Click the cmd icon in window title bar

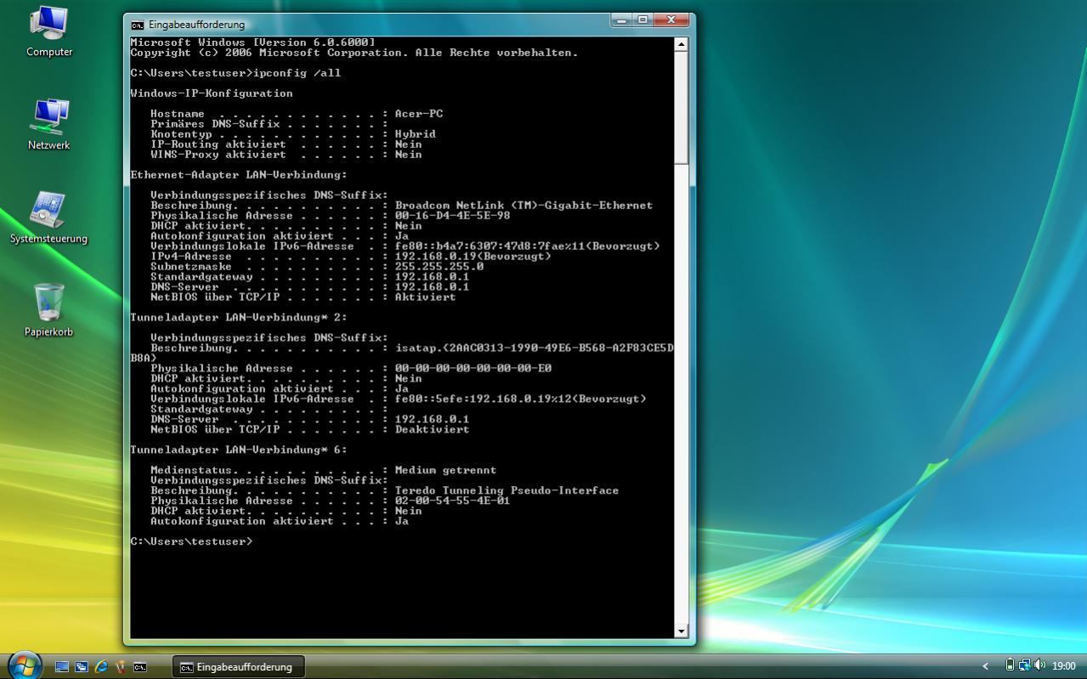138,25
